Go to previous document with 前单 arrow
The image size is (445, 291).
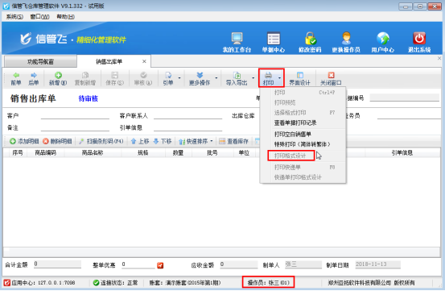[x=16, y=75]
